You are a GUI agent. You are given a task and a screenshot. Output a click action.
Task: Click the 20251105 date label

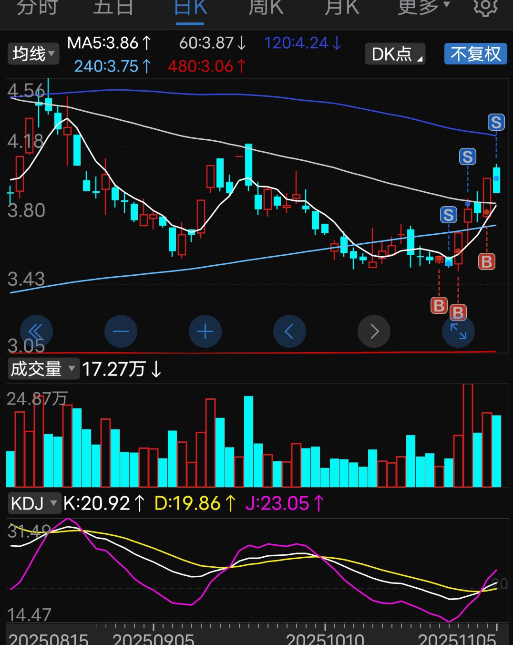457,638
